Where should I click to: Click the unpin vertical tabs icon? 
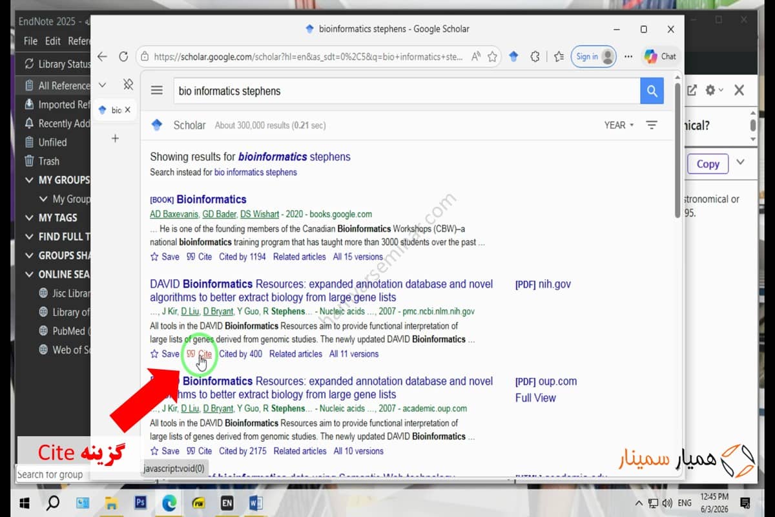(128, 85)
